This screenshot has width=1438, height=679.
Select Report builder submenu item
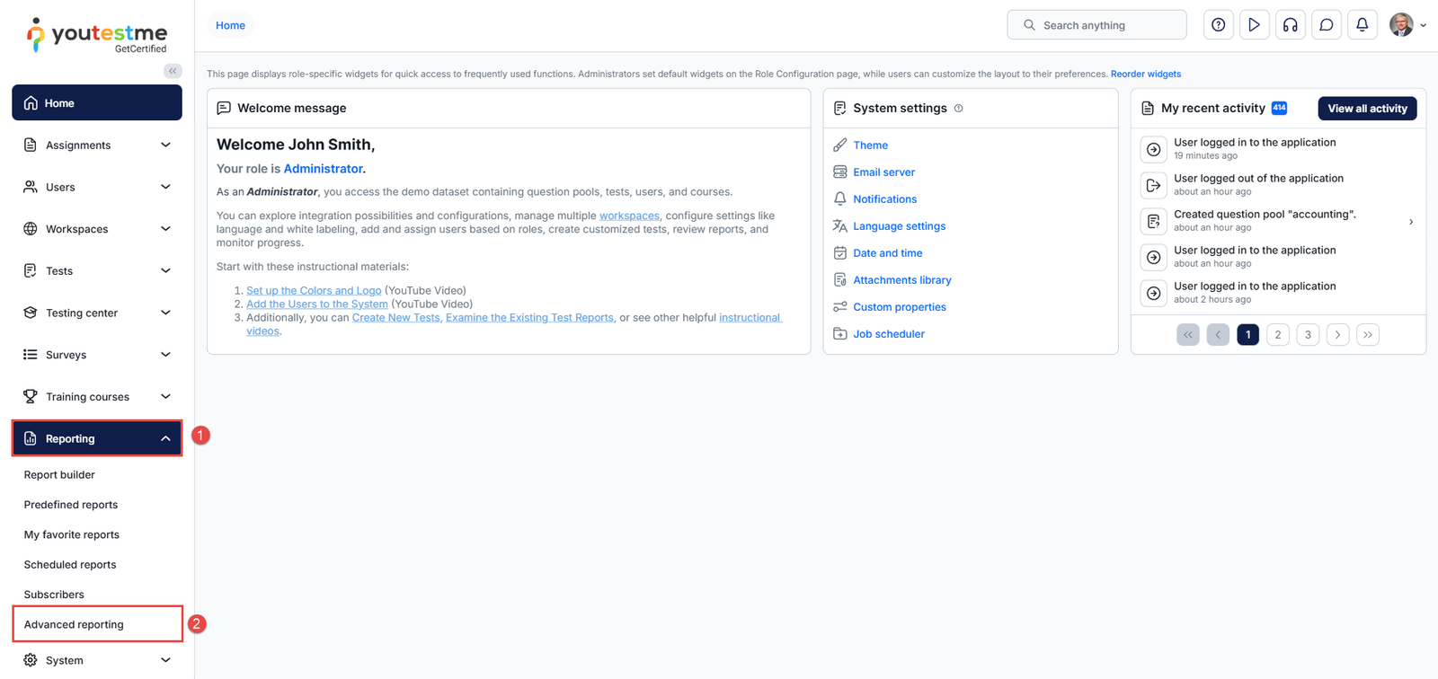point(59,474)
